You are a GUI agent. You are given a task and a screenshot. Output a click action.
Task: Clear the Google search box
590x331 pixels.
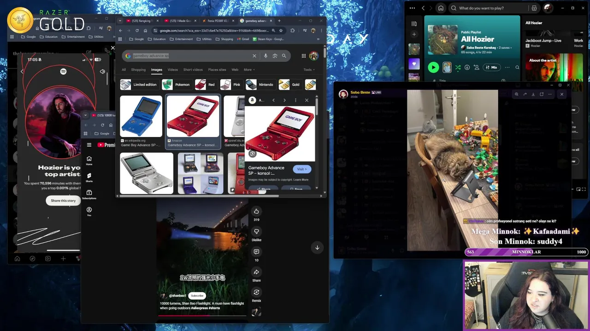254,56
